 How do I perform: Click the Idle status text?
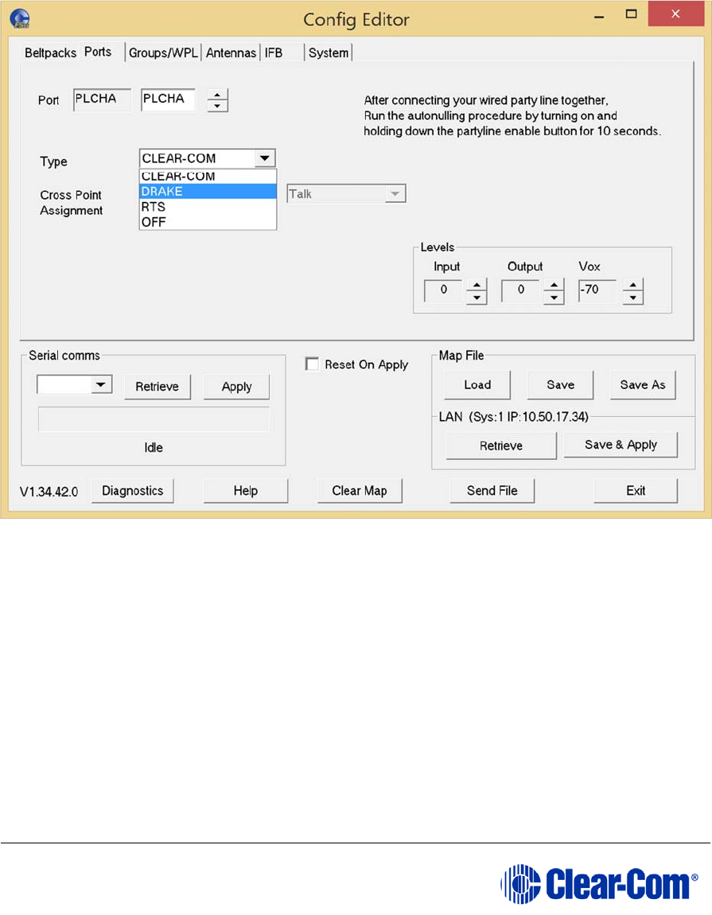(x=154, y=448)
